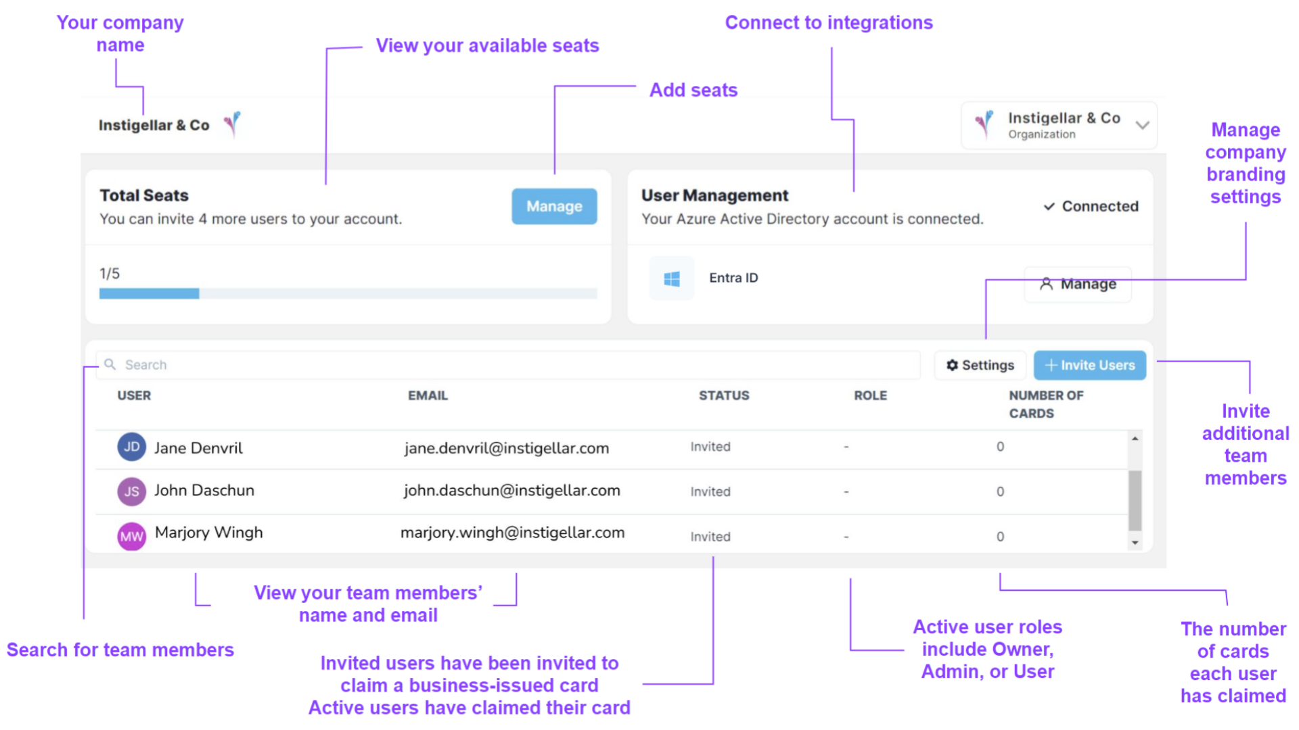Click the search magnifier icon

pyautogui.click(x=110, y=364)
